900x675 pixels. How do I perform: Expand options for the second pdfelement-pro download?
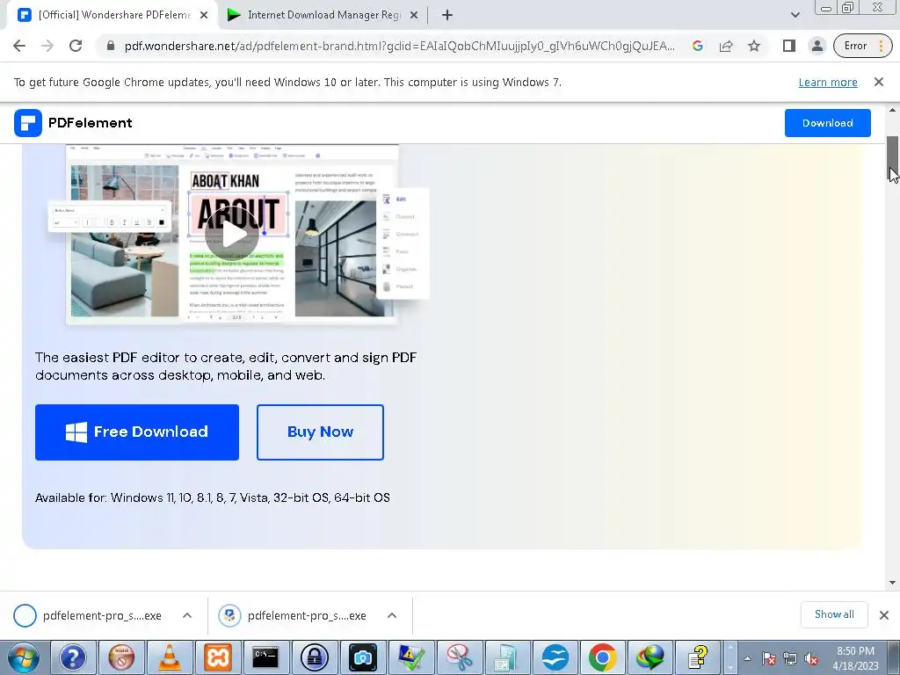point(392,615)
